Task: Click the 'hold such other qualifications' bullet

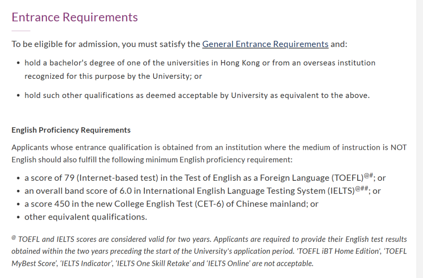Action: tap(197, 95)
